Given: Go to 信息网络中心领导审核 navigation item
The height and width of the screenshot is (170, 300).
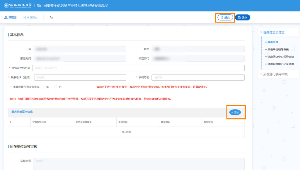Looking at the screenshot, I should pos(280,57).
